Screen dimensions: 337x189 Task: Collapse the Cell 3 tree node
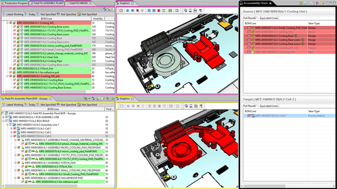pos(12,136)
